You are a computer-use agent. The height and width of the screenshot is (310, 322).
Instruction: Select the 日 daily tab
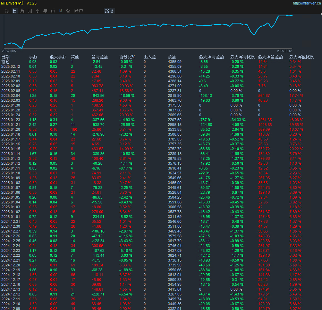pos(15,11)
